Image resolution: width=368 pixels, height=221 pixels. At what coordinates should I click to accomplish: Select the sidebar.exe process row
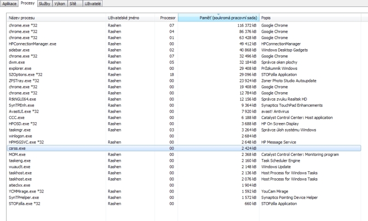19,50
